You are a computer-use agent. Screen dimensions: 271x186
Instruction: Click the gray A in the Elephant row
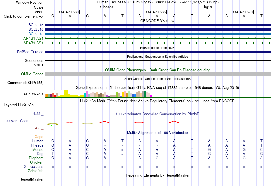click(262, 158)
